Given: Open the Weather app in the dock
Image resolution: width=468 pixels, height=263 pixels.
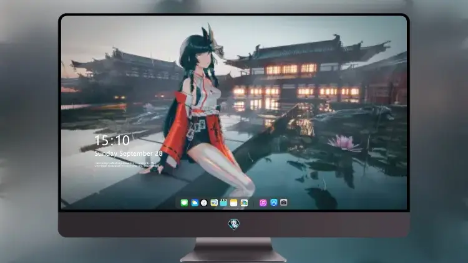Looking at the screenshot, I should pos(194,203).
